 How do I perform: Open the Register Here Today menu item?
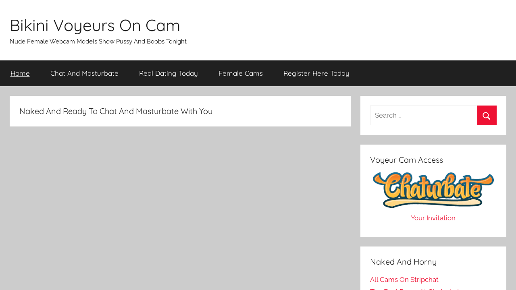click(316, 73)
